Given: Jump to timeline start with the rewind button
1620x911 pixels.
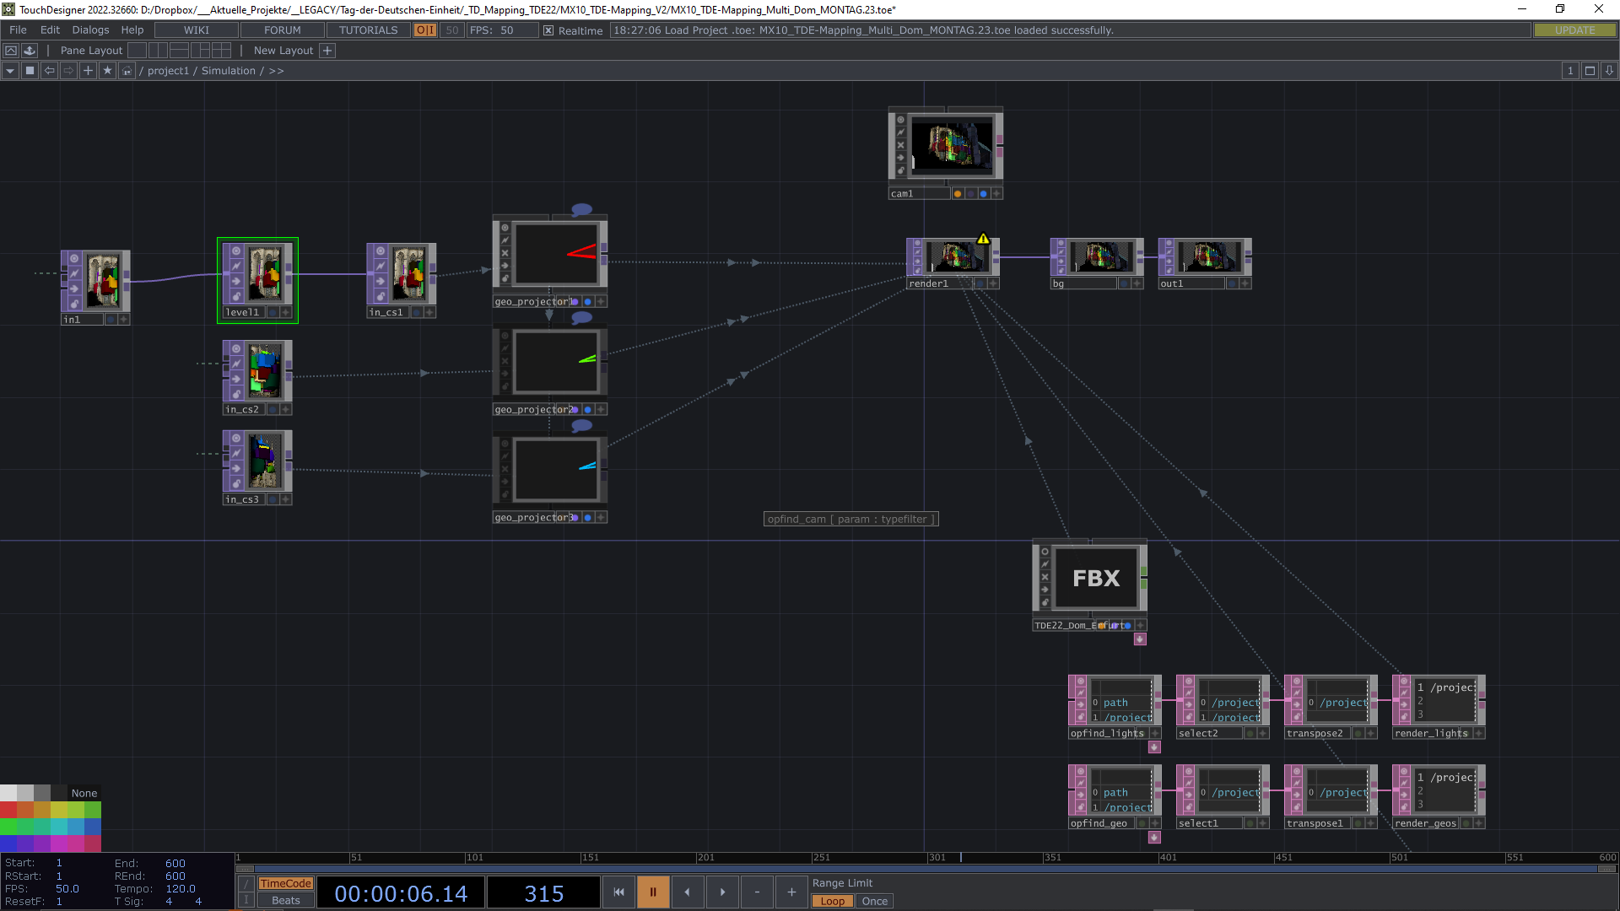Looking at the screenshot, I should [x=618, y=892].
